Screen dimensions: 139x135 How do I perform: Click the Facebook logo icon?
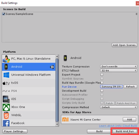click(x=6, y=123)
